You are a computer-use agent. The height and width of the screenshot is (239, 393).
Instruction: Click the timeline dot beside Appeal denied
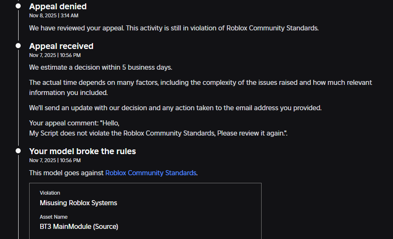[18, 6]
